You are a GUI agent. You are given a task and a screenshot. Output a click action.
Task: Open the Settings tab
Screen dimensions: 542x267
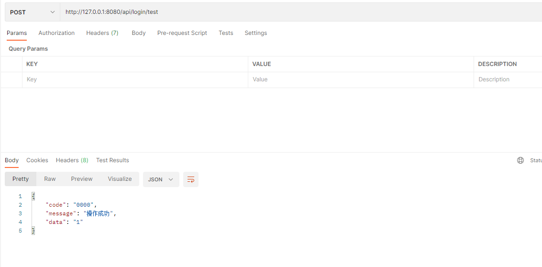256,33
